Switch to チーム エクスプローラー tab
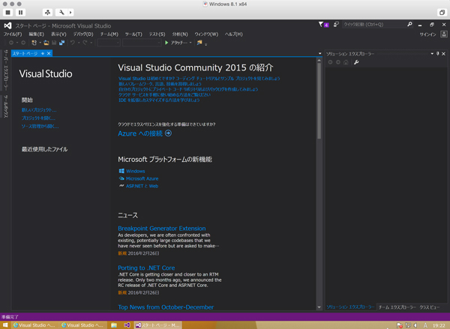Screen dimensions: 450x329 point(397,307)
